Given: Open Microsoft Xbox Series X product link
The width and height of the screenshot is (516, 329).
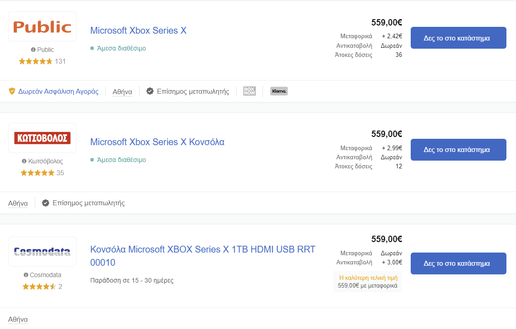Looking at the screenshot, I should tap(138, 30).
